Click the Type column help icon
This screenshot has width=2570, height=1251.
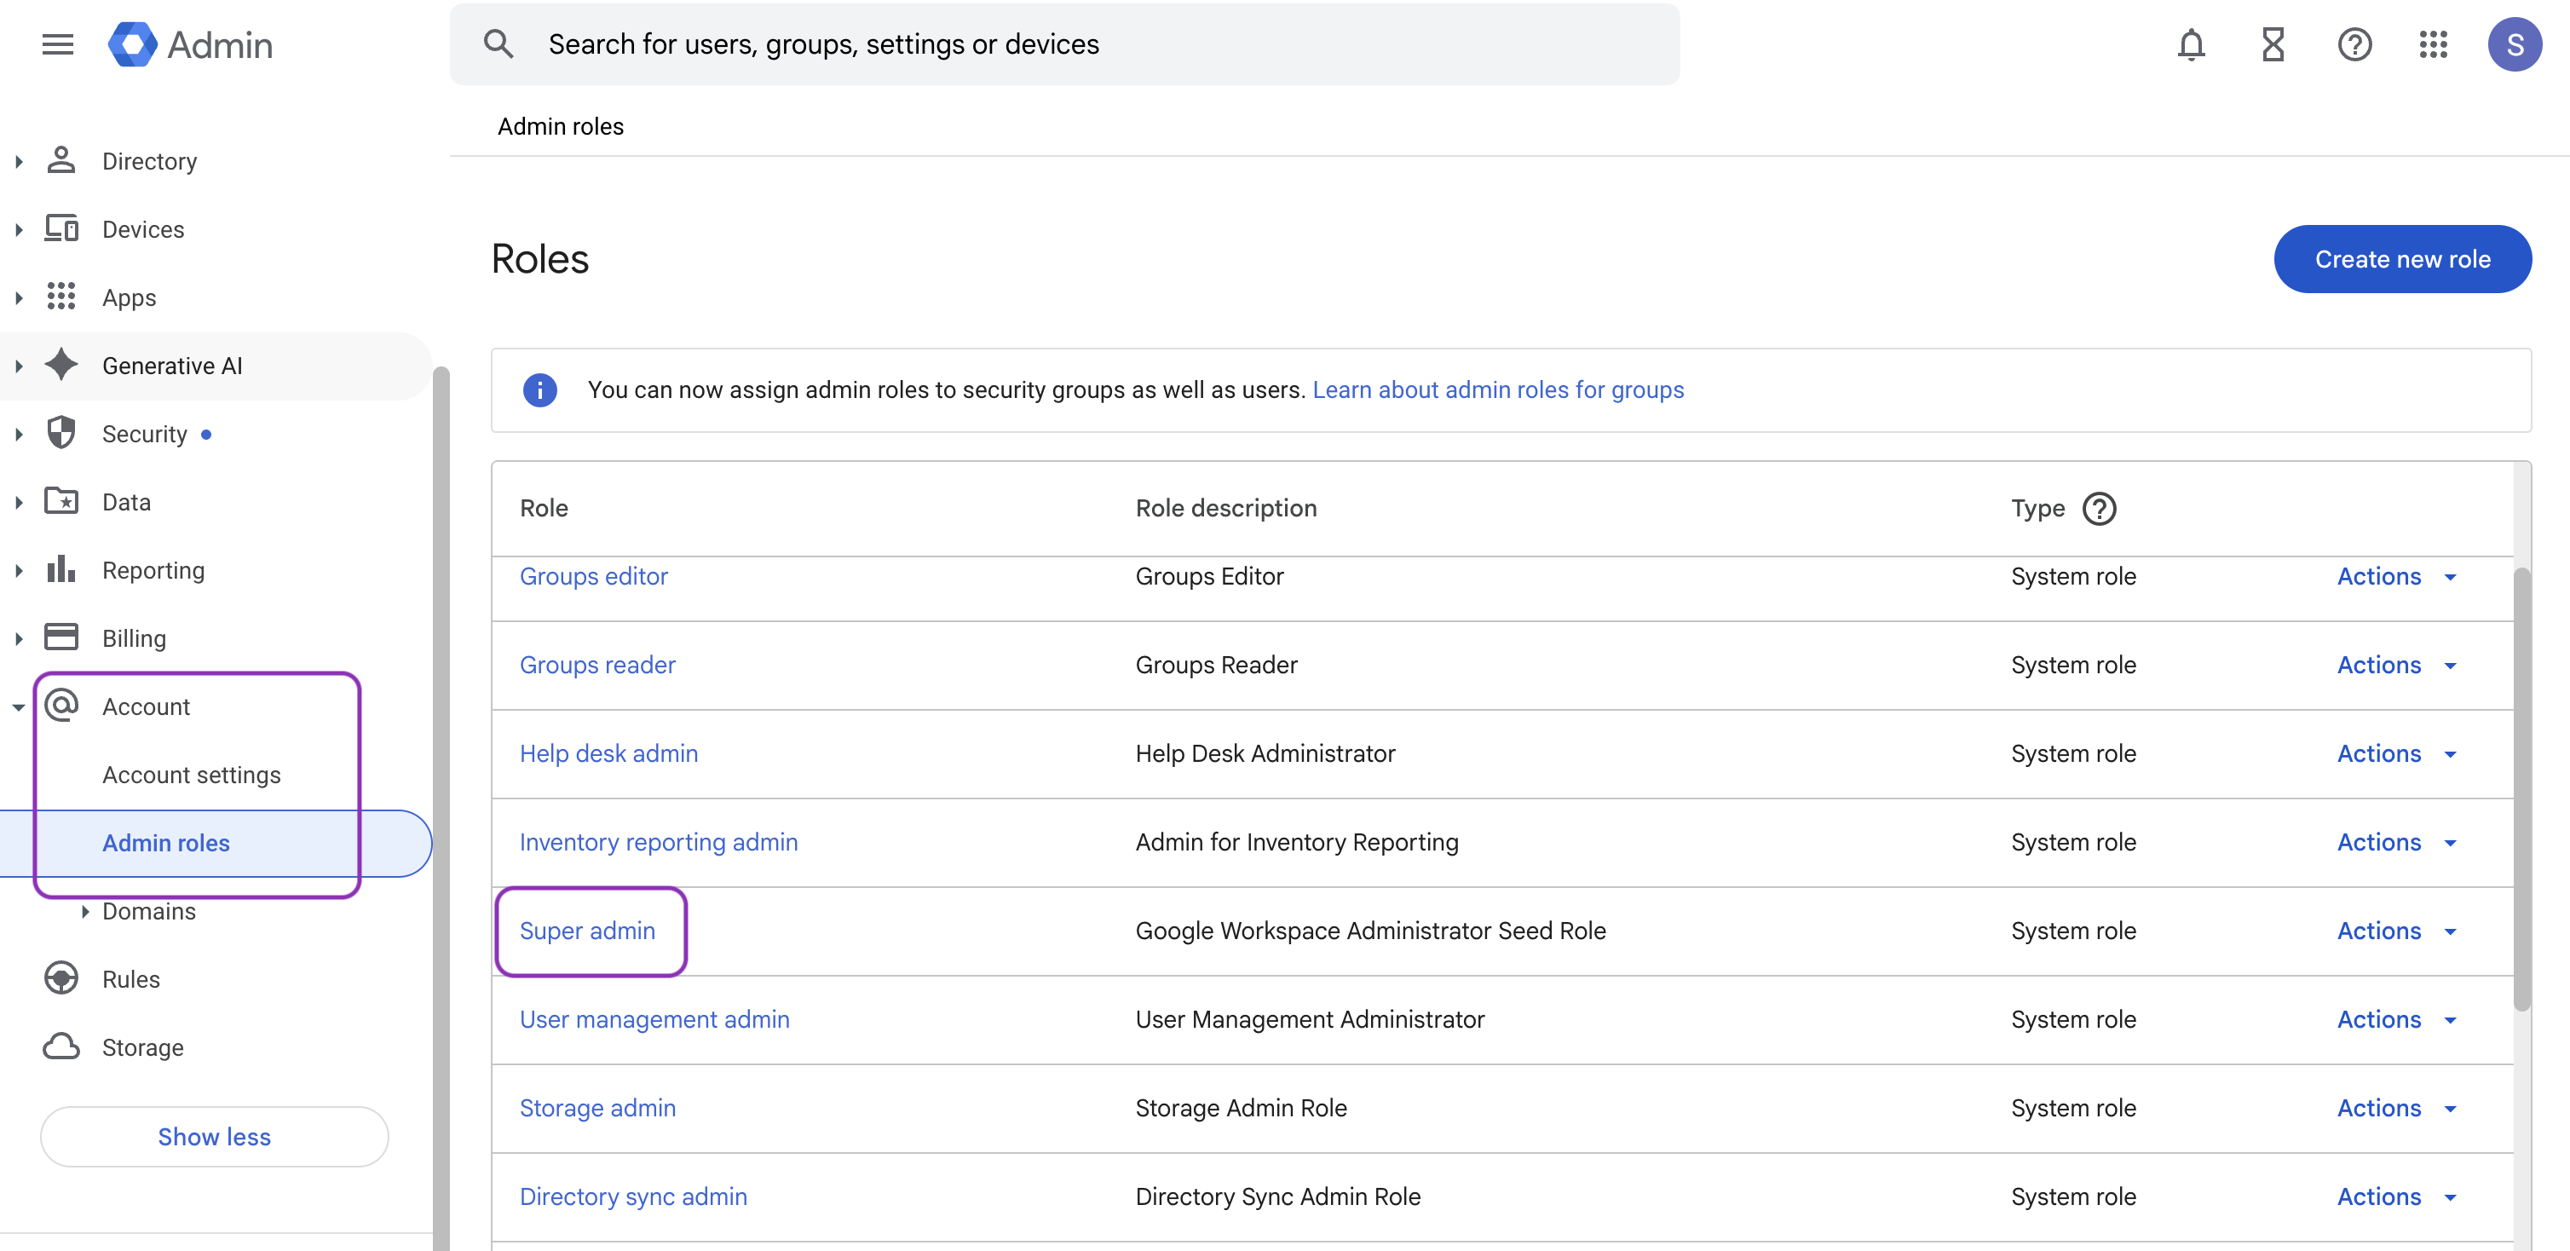point(2099,509)
